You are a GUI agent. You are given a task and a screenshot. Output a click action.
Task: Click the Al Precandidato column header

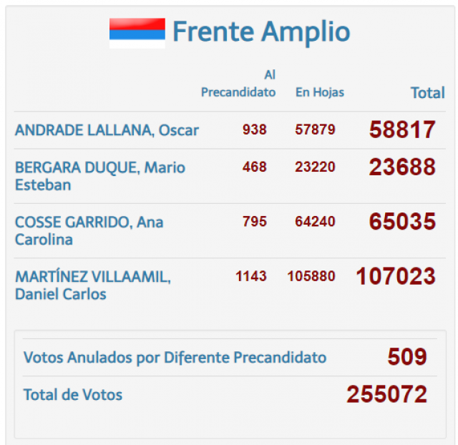pyautogui.click(x=238, y=83)
